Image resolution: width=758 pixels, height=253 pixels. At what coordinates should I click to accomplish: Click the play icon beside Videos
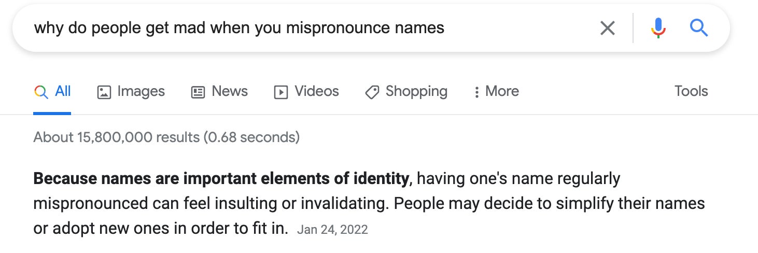(280, 92)
